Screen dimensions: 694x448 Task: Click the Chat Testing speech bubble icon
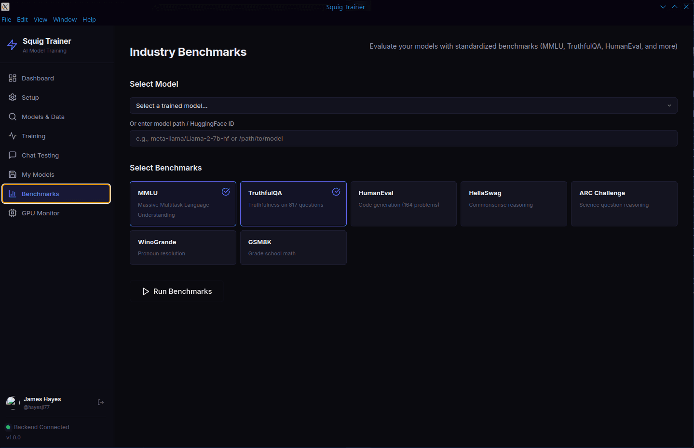click(13, 155)
